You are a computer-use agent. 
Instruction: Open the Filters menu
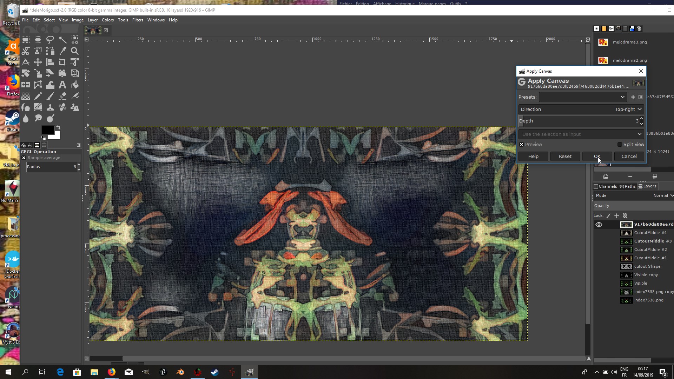click(x=138, y=20)
